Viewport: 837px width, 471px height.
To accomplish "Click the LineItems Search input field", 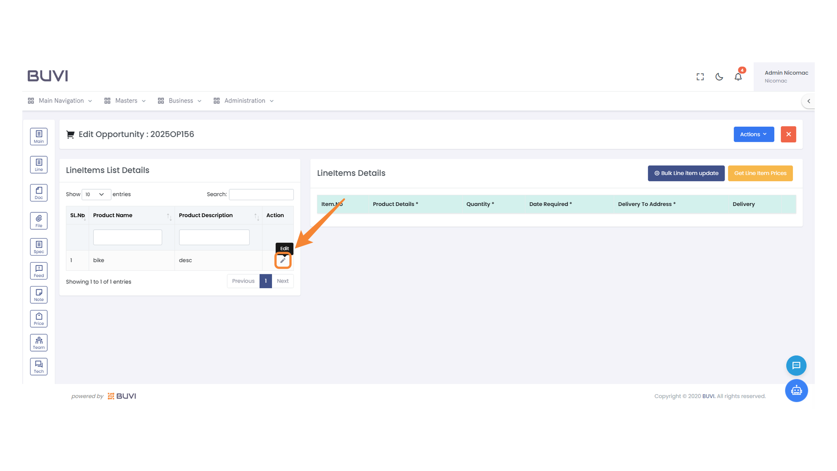I will [261, 195].
